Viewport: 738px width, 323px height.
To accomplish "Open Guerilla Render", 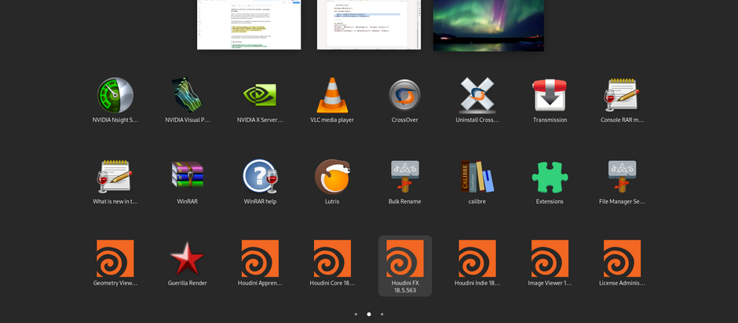I will (188, 259).
